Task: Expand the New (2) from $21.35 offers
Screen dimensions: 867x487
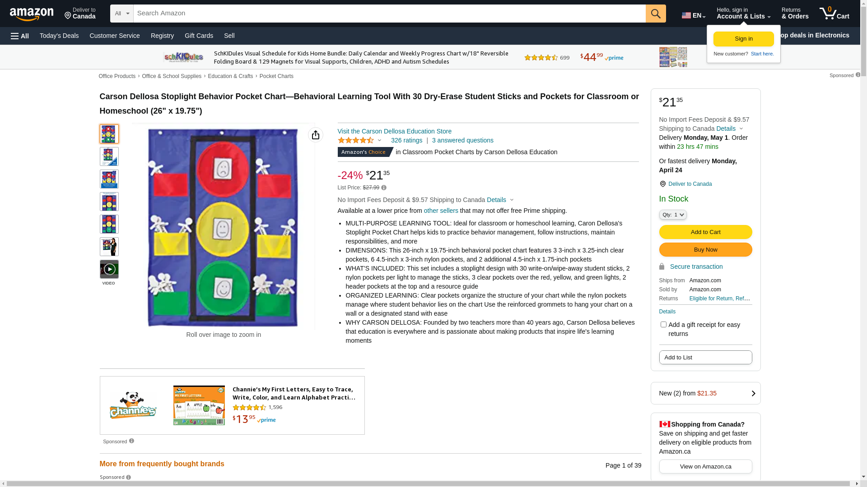Action: pyautogui.click(x=705, y=393)
